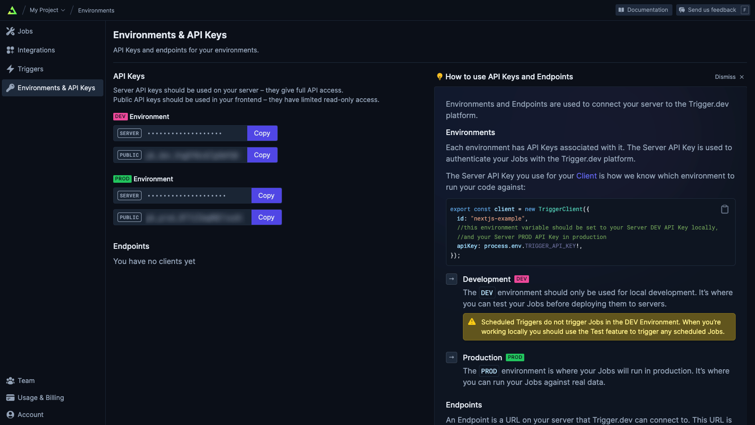Copy the DEV server API key

(x=262, y=133)
